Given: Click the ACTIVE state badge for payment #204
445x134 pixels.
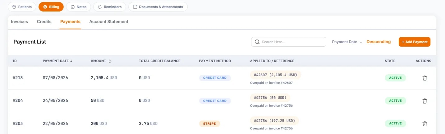Looking at the screenshot, I should (395, 101).
